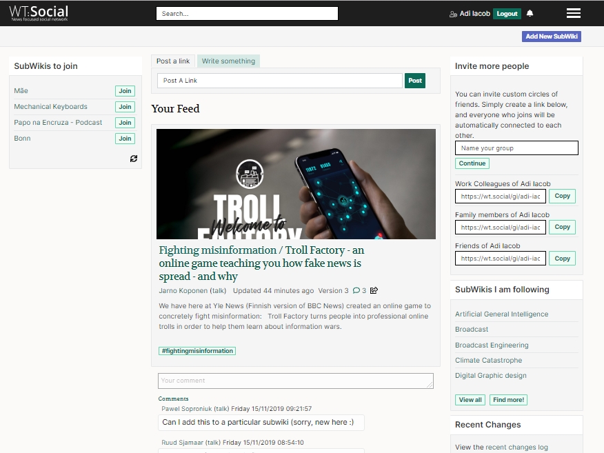Image resolution: width=604 pixels, height=453 pixels.
Task: Copy the Work Colleagues invite link
Action: click(x=562, y=196)
